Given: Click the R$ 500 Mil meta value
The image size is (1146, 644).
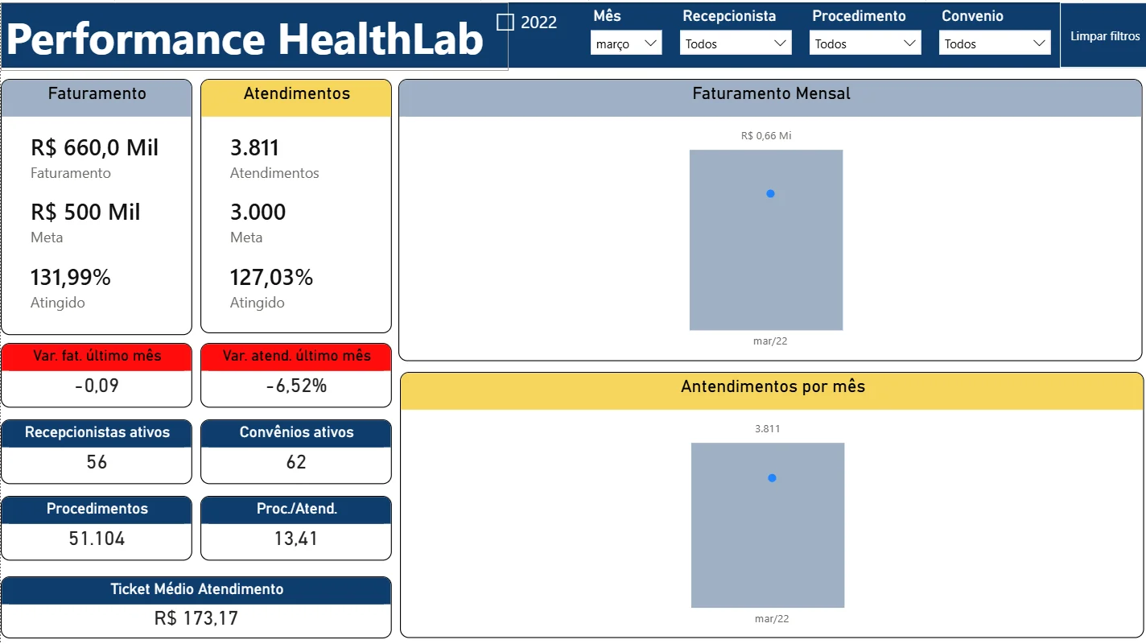Looking at the screenshot, I should click(85, 212).
